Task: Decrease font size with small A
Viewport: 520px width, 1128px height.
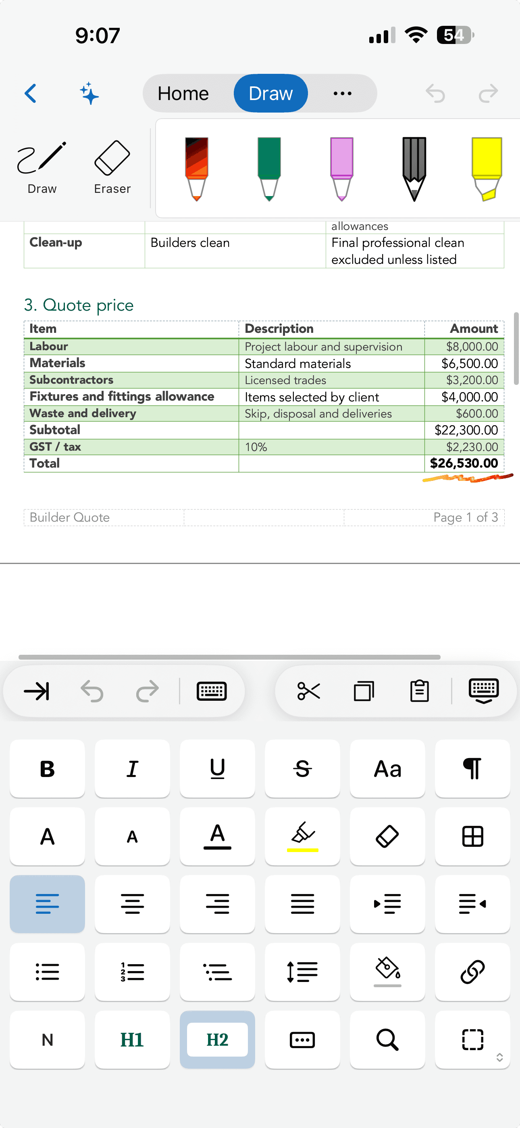Action: 132,837
